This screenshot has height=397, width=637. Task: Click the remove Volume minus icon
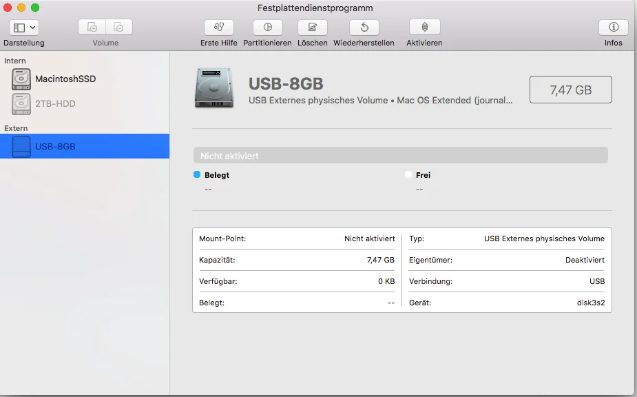pos(119,28)
